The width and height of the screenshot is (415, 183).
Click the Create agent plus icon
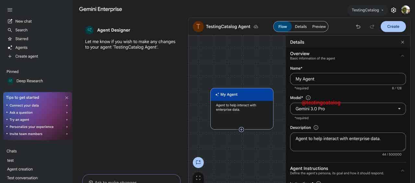coord(10,56)
